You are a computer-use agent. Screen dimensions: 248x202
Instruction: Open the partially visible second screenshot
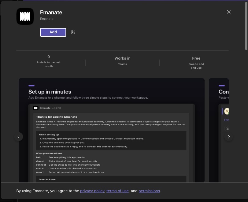pos(219,130)
